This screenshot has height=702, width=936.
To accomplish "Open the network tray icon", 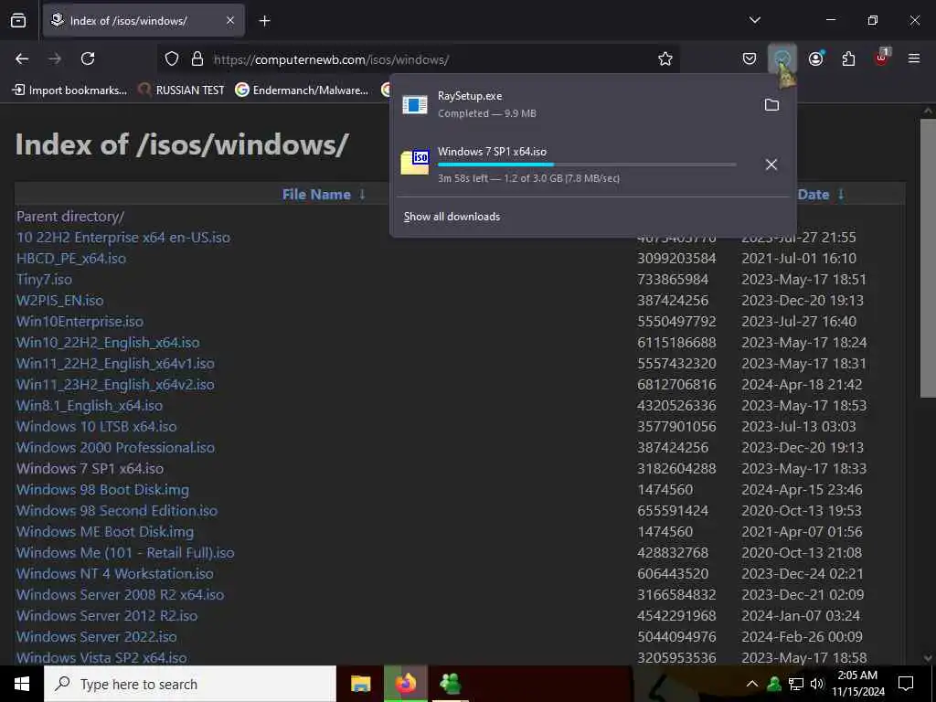I will 796,684.
